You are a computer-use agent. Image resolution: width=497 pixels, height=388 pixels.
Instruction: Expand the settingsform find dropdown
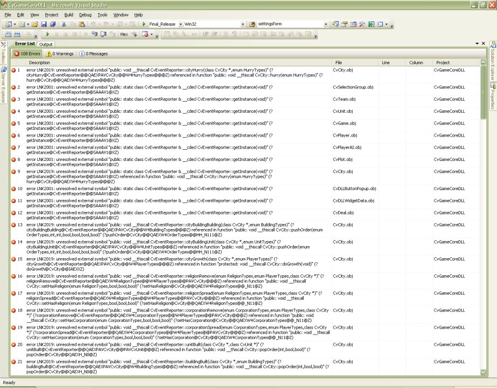(326, 24)
